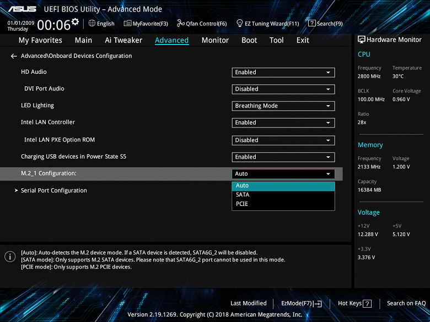Click the Hardware Monitor display icon
The height and width of the screenshot is (322, 430).
362,40
